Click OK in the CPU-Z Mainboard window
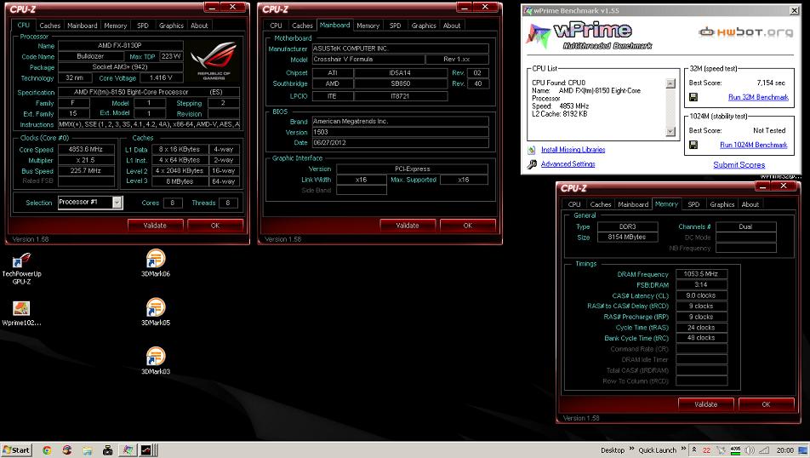The width and height of the screenshot is (810, 458). point(468,226)
